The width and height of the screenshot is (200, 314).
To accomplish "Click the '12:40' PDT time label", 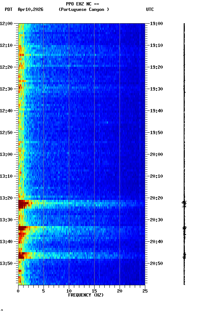I will point(6,111).
